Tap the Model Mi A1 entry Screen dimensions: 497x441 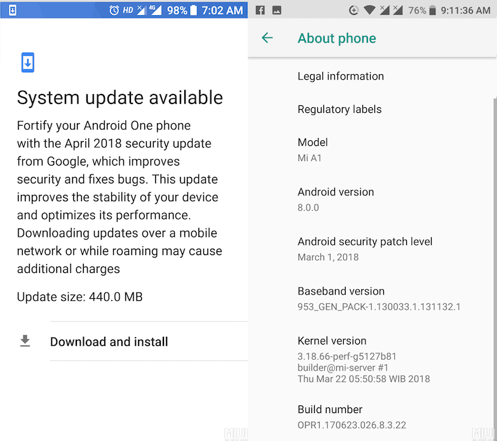click(372, 150)
